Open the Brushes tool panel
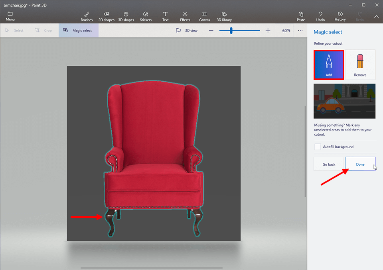383x270 pixels. click(x=87, y=16)
